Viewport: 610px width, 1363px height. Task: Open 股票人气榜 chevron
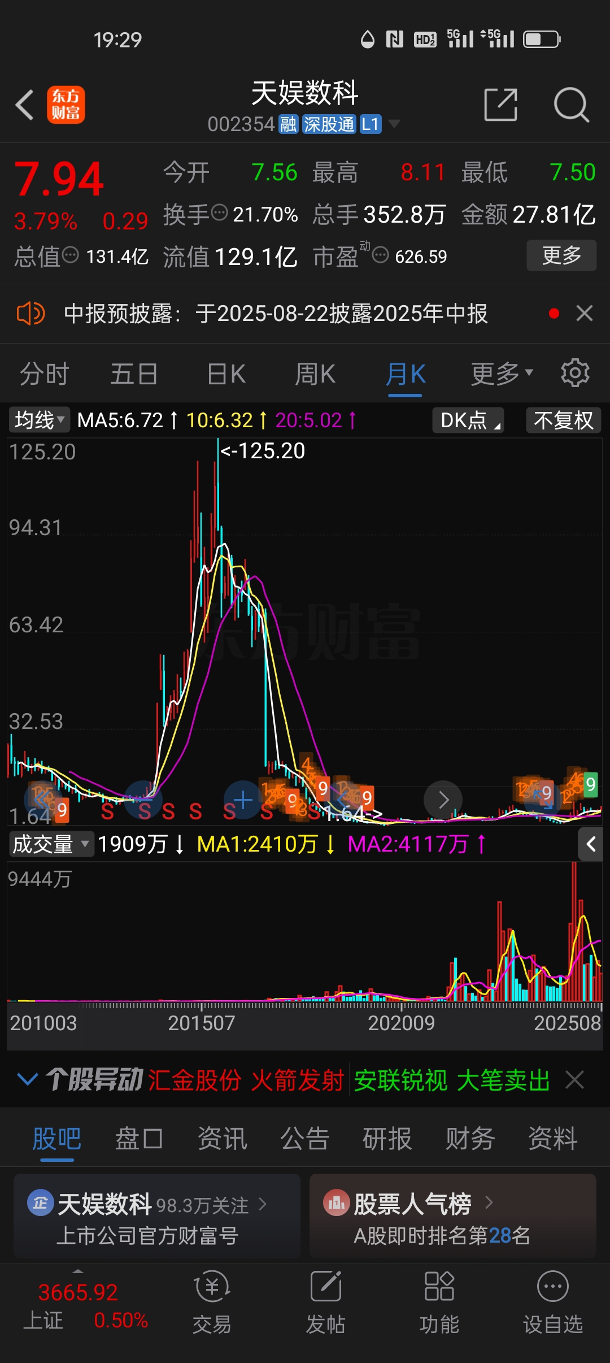click(x=489, y=1203)
